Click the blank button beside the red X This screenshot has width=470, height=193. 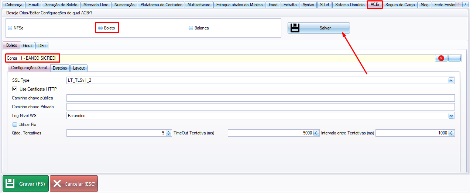454,58
